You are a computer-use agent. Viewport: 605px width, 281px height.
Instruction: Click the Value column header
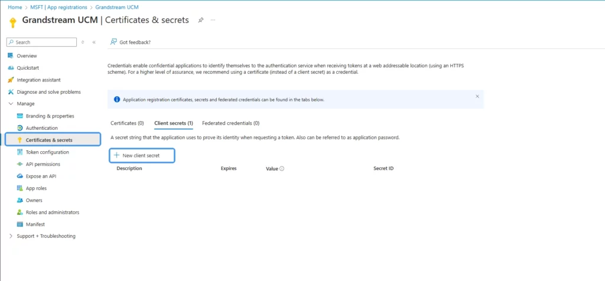point(272,169)
